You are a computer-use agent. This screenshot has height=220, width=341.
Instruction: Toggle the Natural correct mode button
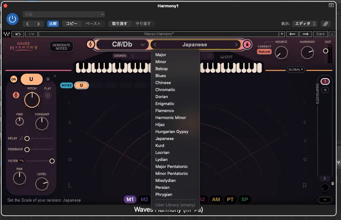pyautogui.click(x=264, y=51)
